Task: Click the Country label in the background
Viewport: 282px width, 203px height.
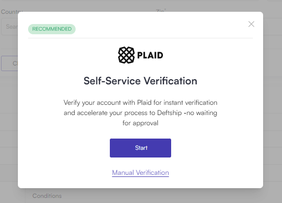Action: coord(11,11)
